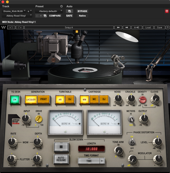The height and width of the screenshot is (173, 170).
Task: Flip the Meters IN/OUT switch
Action: pyautogui.click(x=131, y=119)
